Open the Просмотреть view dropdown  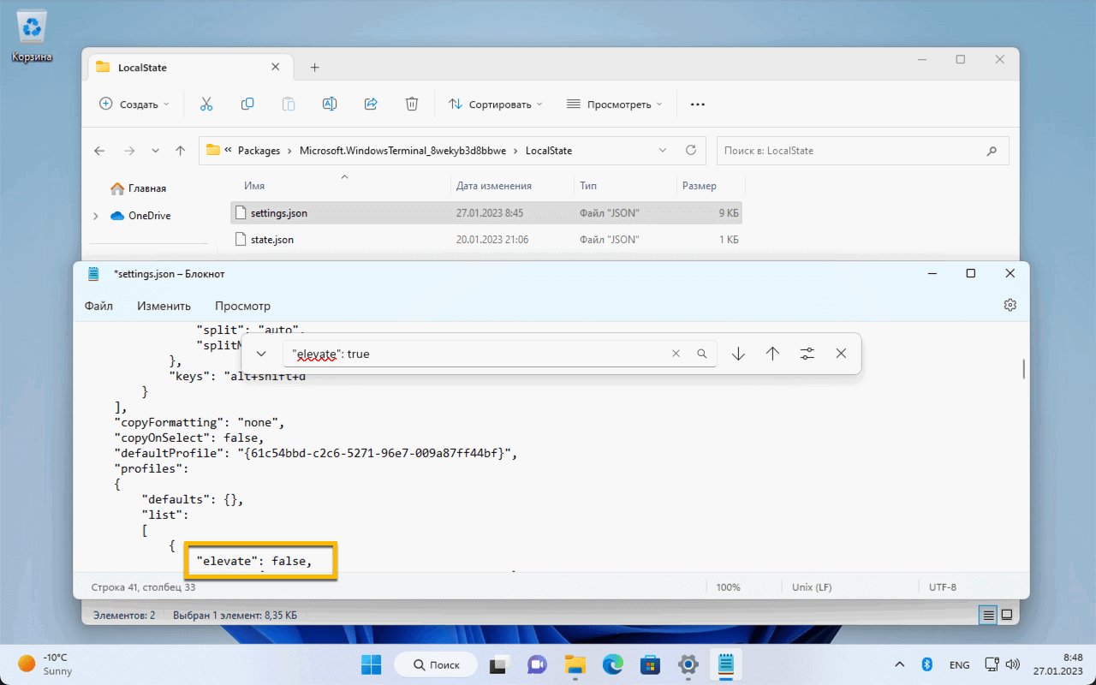(615, 104)
